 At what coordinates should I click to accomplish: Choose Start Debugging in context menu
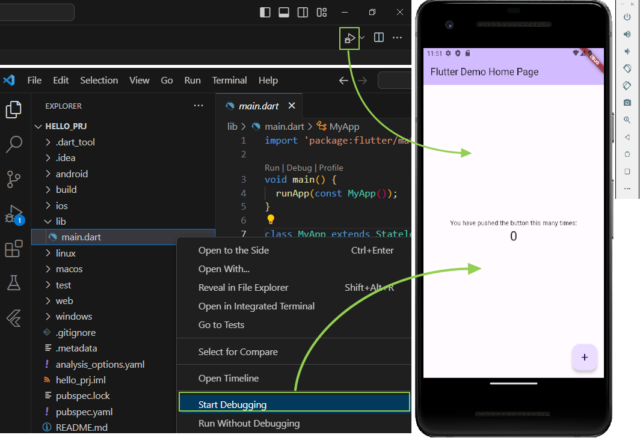pos(294,403)
